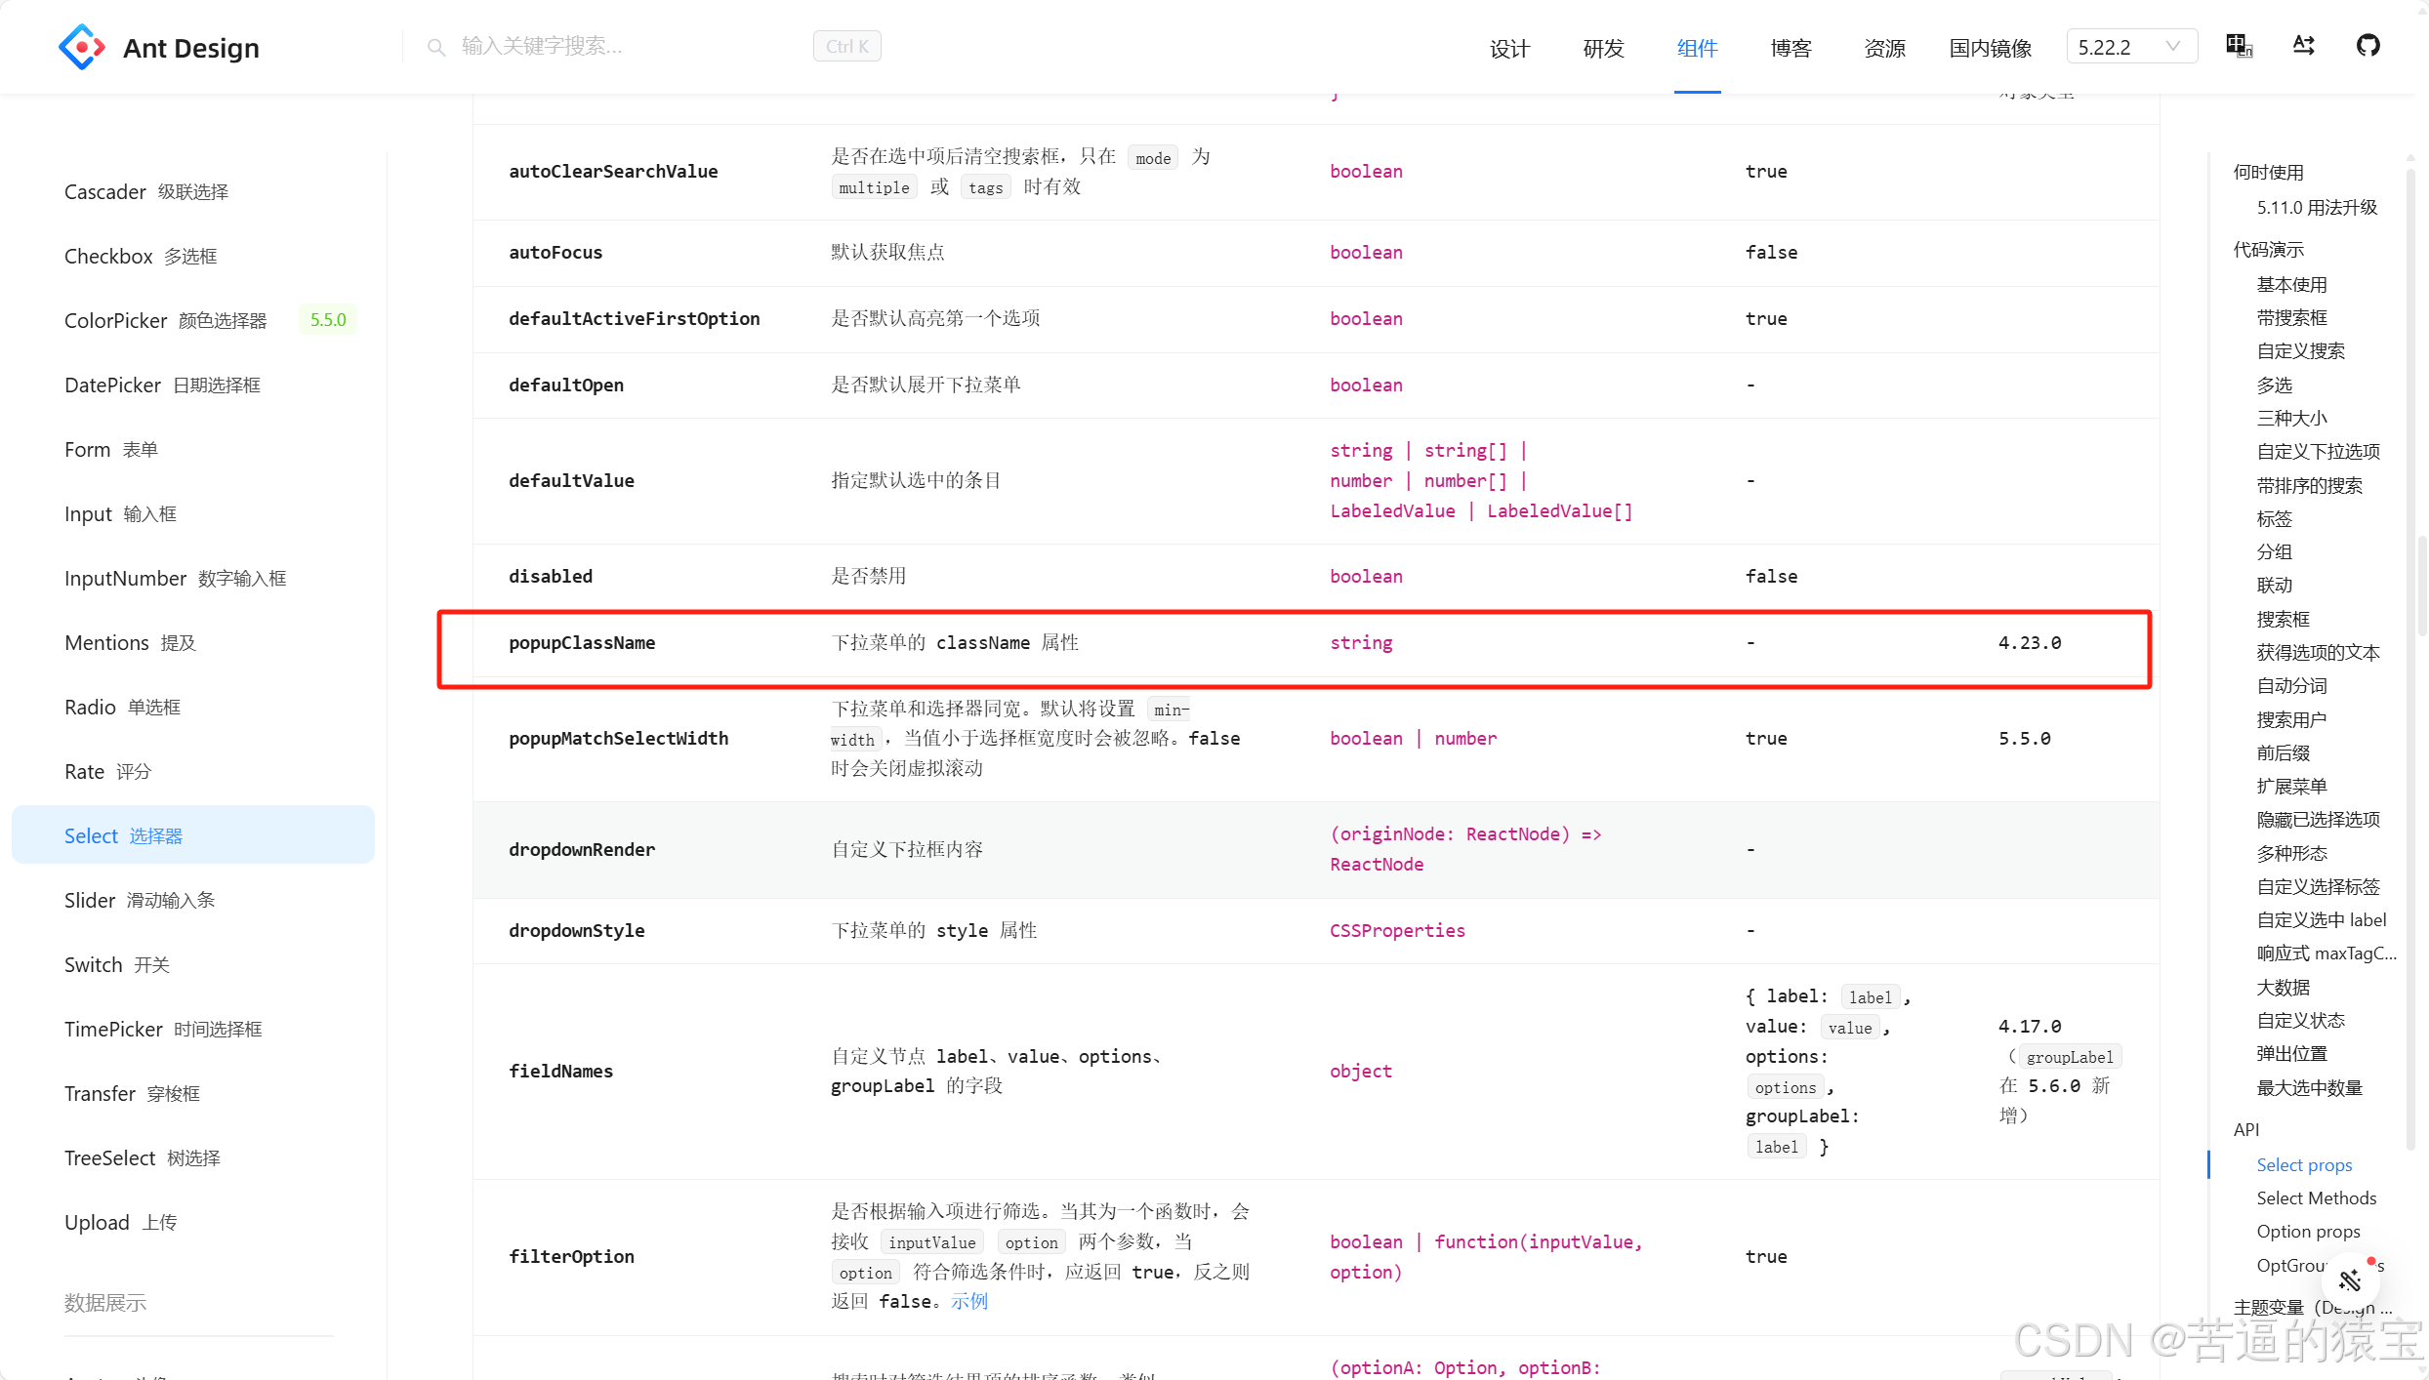The image size is (2429, 1380).
Task: Open Slider 滑动输入条 page in sidebar
Action: coord(140,900)
